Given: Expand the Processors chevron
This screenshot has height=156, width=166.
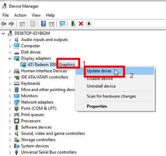Looking at the screenshot, I should 10,121.
